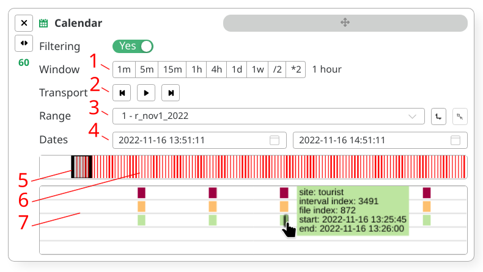This screenshot has height=272, width=483.
Task: Click the close X button on panel
Action: [24, 23]
